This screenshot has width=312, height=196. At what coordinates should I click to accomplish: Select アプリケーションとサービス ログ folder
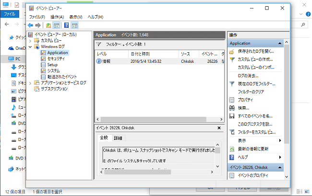click(x=63, y=82)
